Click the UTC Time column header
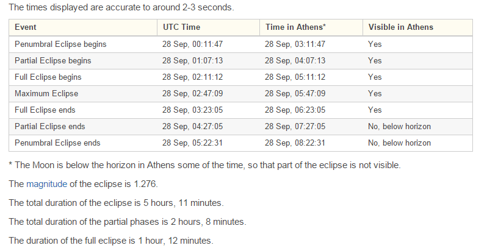 pos(181,27)
